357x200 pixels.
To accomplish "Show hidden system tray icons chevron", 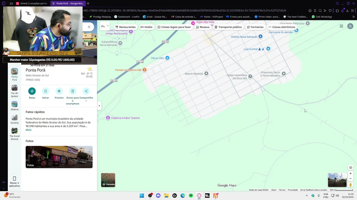I will tap(307, 196).
